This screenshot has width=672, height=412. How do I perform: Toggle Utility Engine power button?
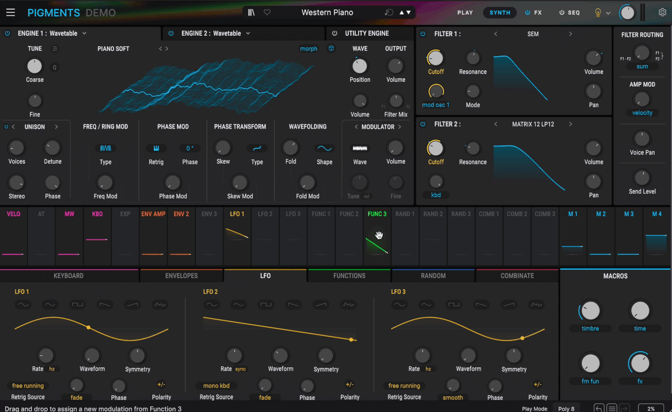click(x=334, y=33)
